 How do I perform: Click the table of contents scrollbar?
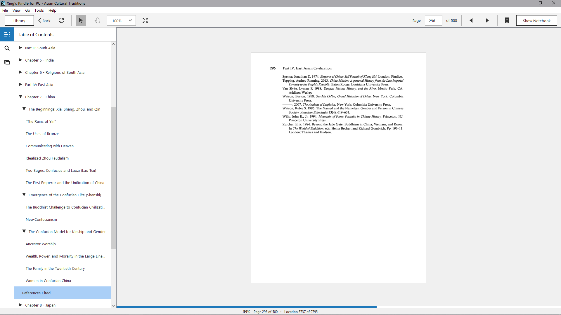pos(113,178)
